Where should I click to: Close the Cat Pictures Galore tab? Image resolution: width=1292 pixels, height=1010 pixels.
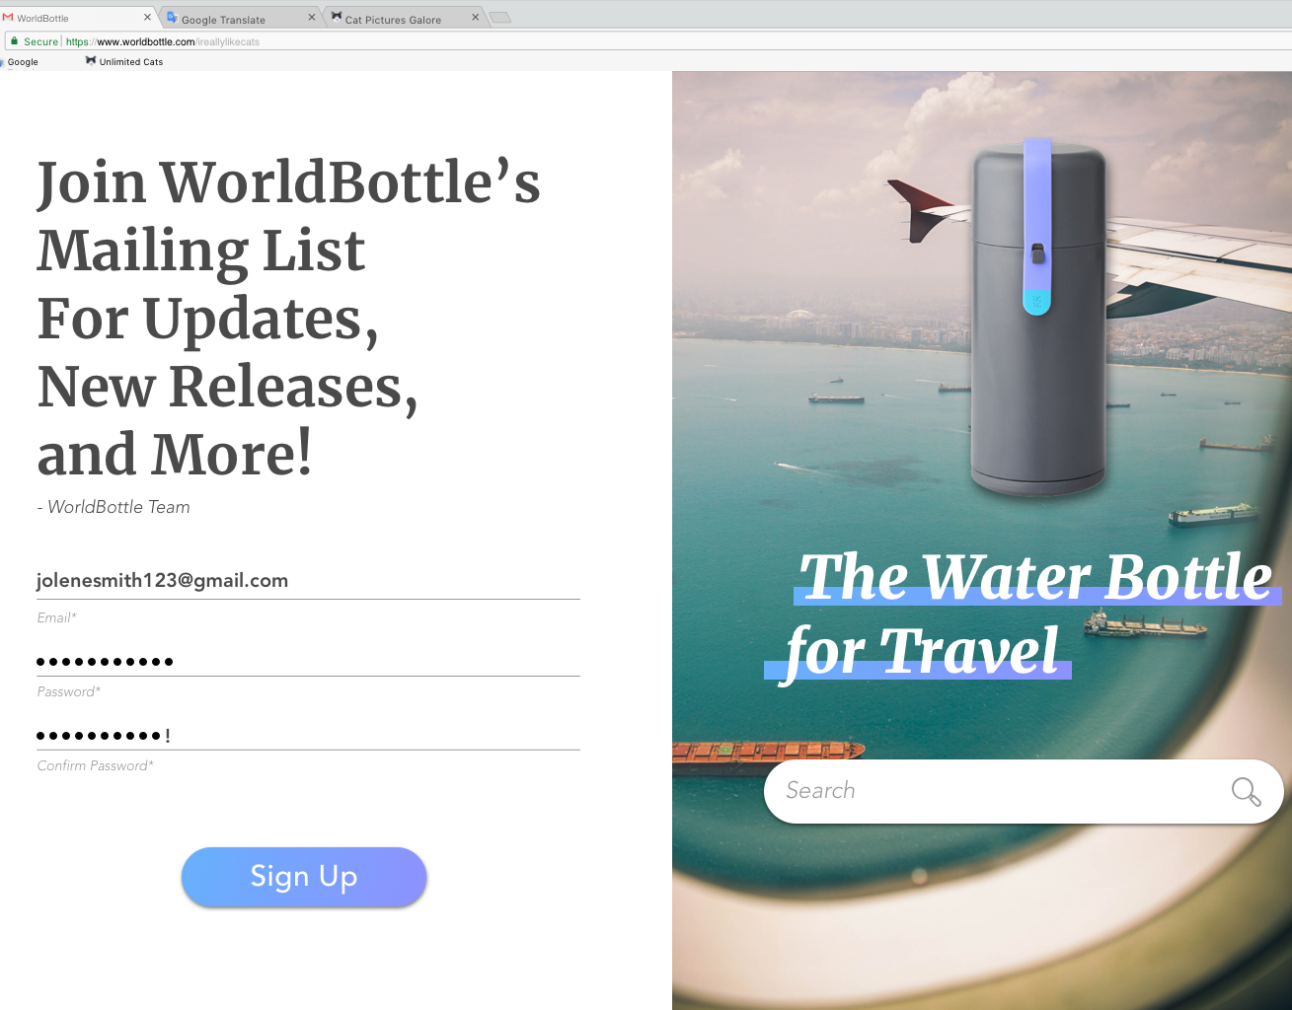pyautogui.click(x=475, y=18)
